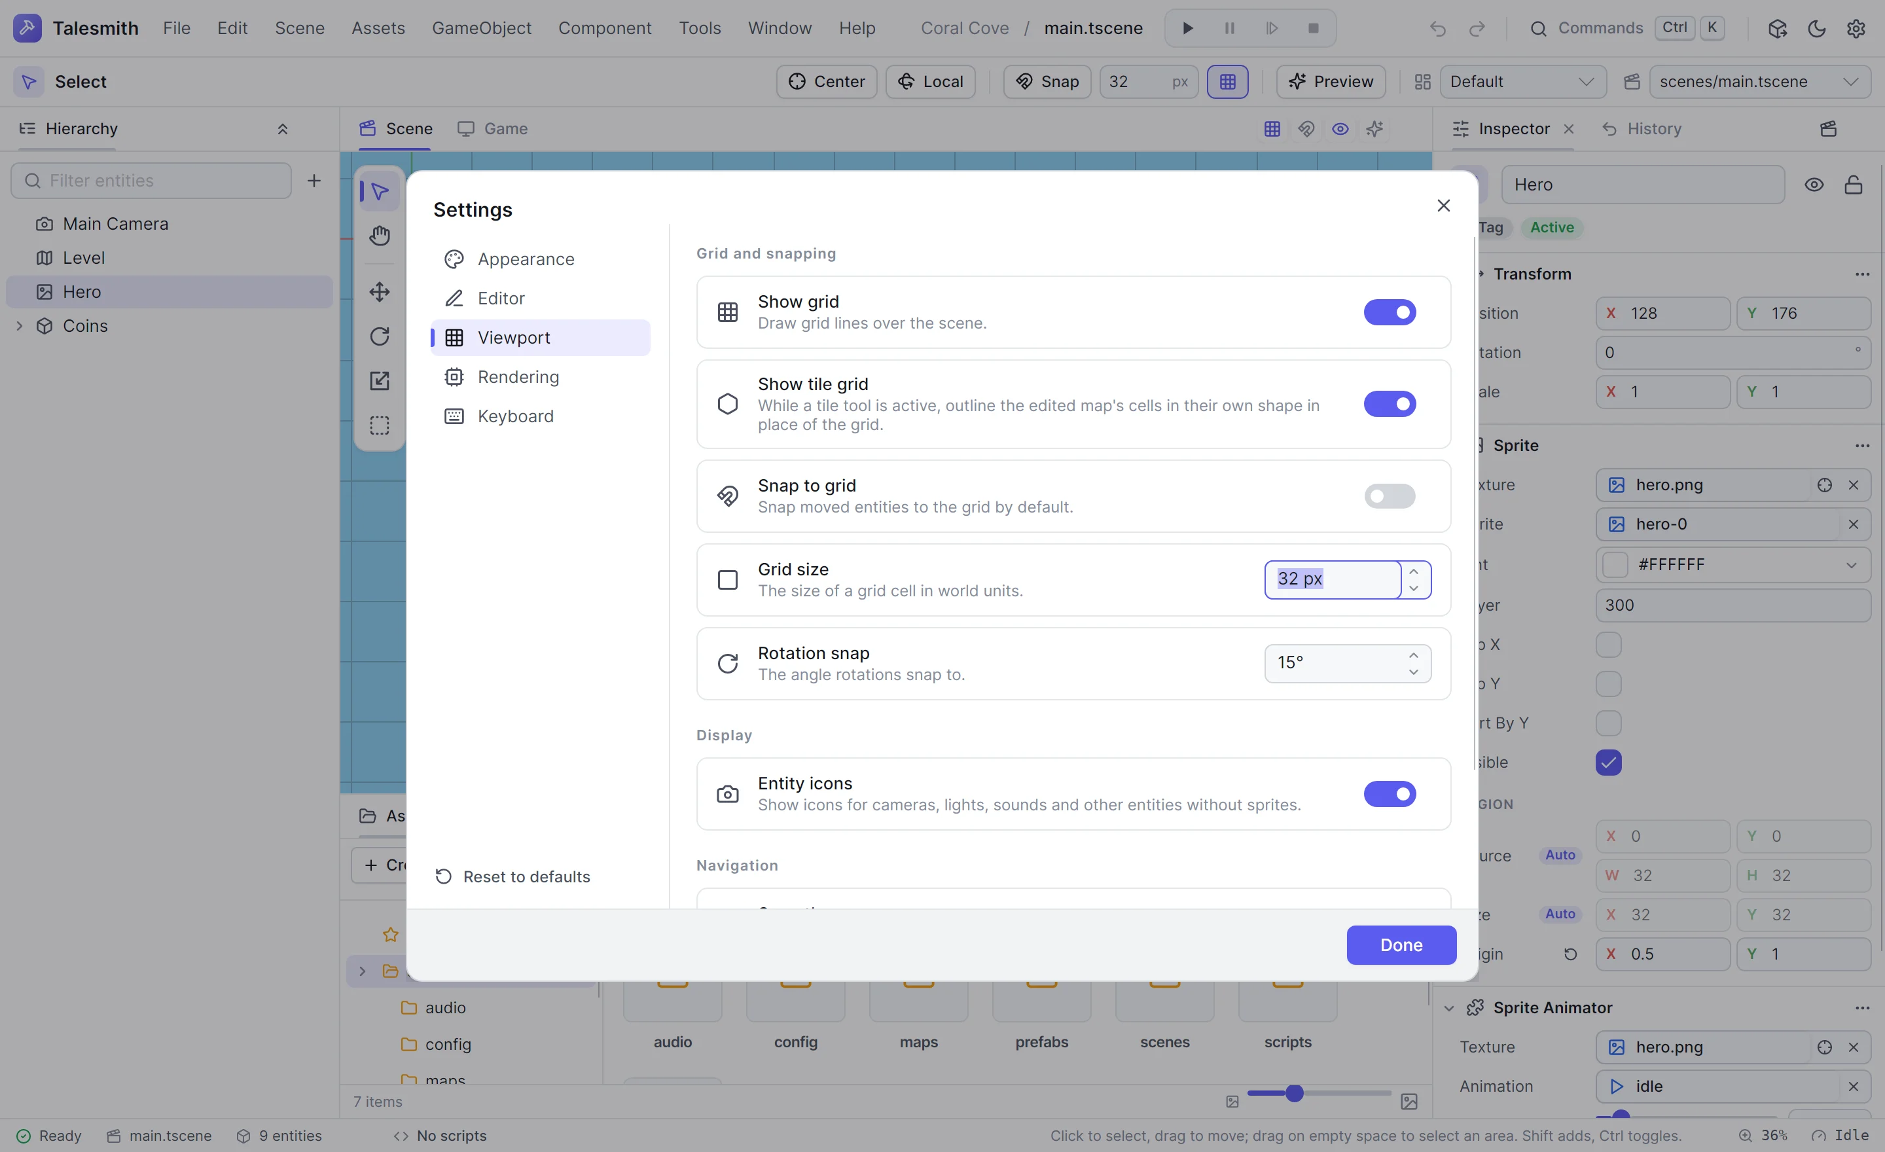Image resolution: width=1885 pixels, height=1152 pixels.
Task: Click the Preview button in toolbar
Action: (x=1331, y=82)
